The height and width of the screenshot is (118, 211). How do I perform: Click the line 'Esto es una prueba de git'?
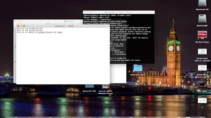[x=30, y=29]
